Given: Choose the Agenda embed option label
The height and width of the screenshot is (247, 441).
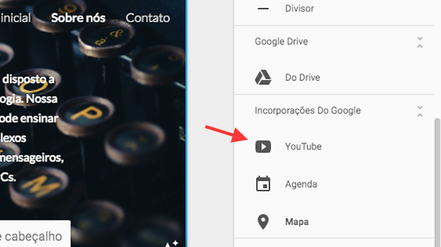Looking at the screenshot, I should [301, 184].
